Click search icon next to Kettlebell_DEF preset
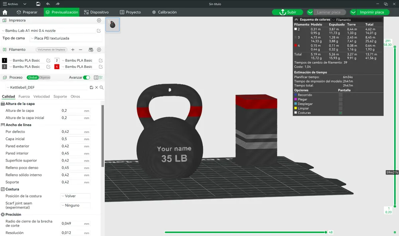The image size is (399, 236). (x=102, y=88)
